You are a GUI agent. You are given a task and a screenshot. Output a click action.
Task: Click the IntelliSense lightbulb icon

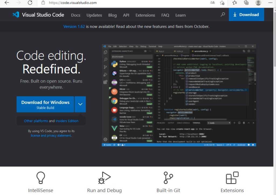[41, 177]
